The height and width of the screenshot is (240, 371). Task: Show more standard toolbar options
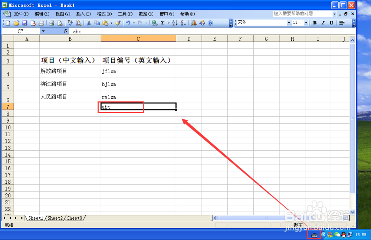[231, 23]
